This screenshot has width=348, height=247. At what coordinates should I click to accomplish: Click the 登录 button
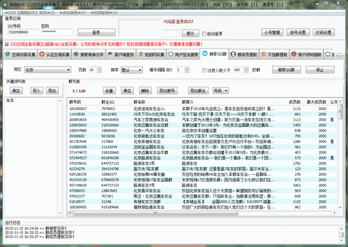96,32
